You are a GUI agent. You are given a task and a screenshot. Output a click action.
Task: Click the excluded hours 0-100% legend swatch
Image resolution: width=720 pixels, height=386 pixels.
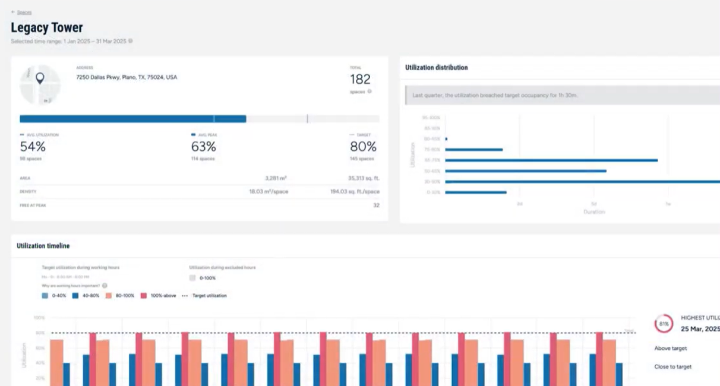click(x=192, y=277)
